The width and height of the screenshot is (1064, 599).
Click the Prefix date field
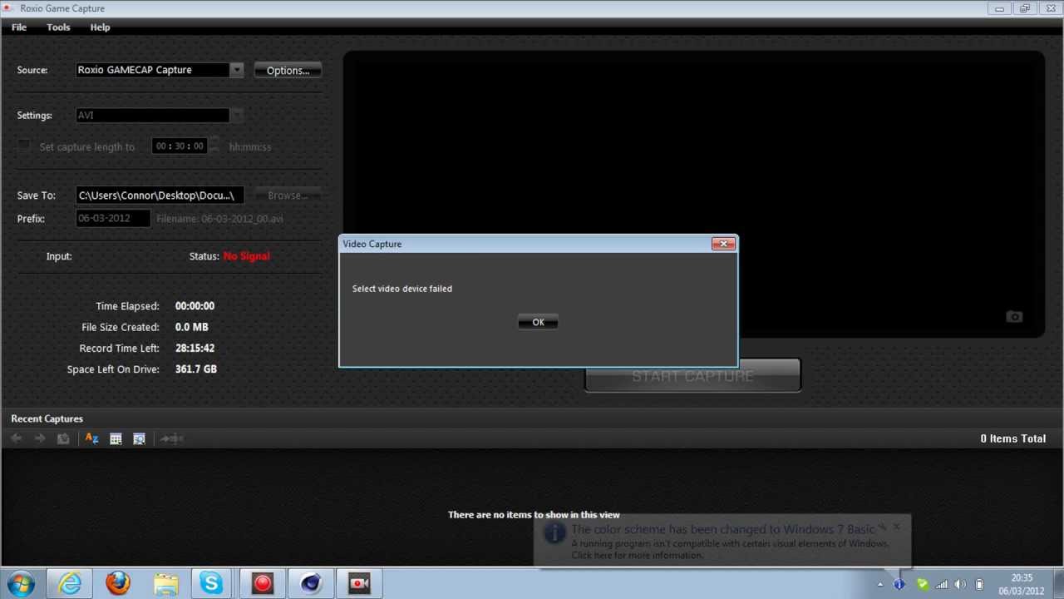pyautogui.click(x=113, y=218)
